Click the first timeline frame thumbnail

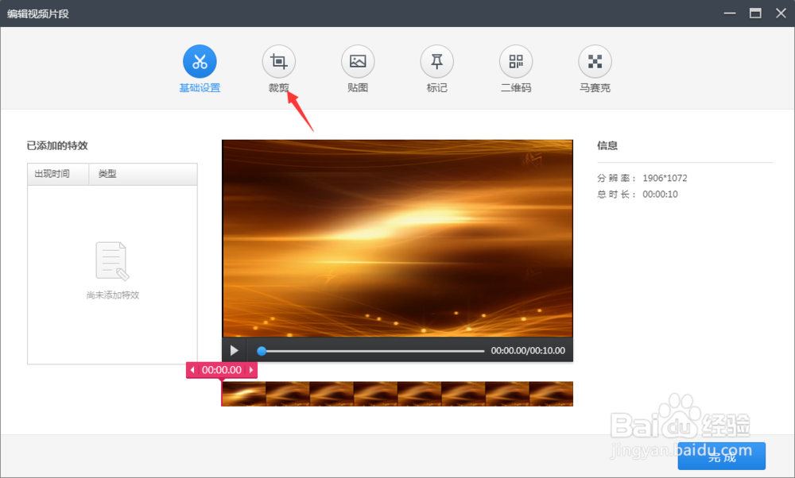(x=244, y=394)
